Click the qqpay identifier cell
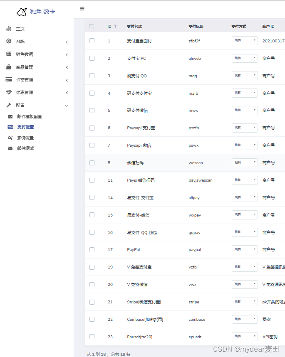 pos(194,233)
